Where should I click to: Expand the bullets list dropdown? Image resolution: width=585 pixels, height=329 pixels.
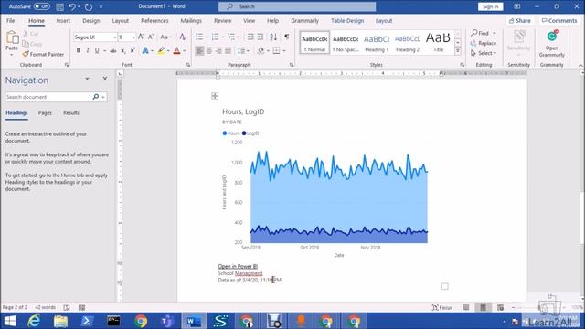click(x=207, y=37)
